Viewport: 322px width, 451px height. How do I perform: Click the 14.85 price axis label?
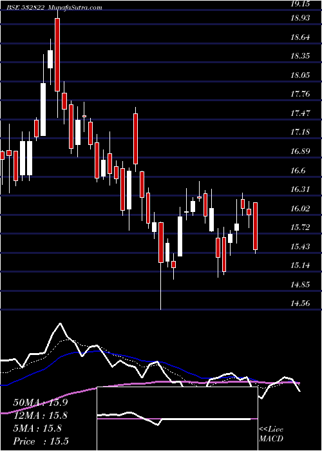tap(301, 285)
